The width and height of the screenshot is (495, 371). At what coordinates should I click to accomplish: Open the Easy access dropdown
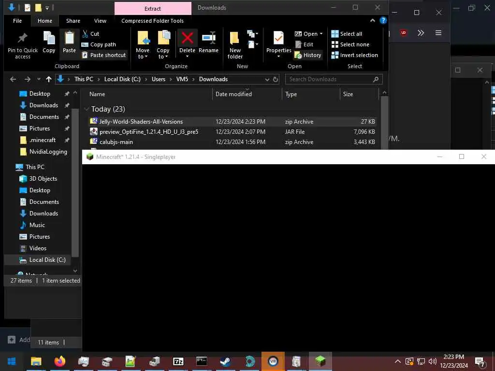[x=252, y=44]
